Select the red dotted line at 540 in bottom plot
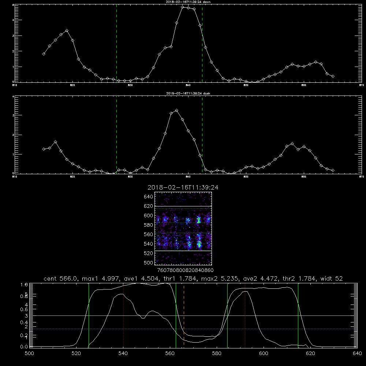 [x=123, y=315]
